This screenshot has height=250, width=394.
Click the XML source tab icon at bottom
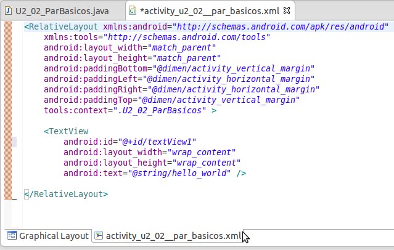point(98,235)
